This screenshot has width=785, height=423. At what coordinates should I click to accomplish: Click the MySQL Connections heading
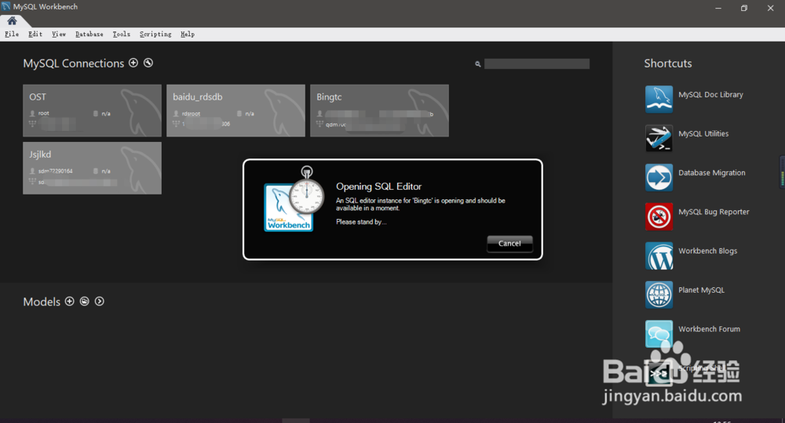[74, 64]
